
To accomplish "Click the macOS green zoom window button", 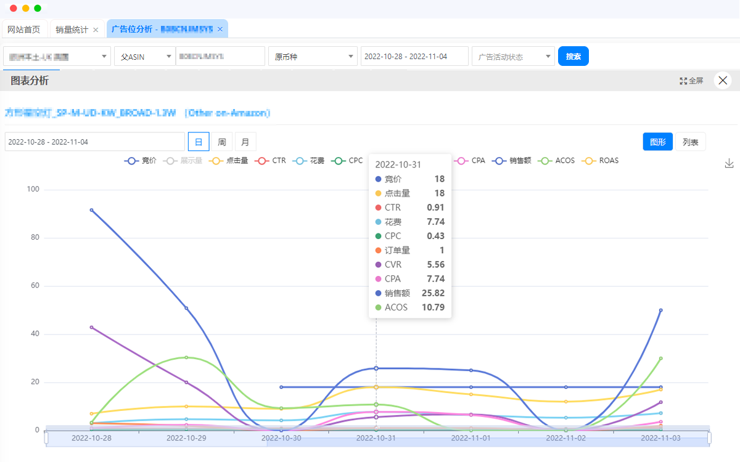I will 38,9.
